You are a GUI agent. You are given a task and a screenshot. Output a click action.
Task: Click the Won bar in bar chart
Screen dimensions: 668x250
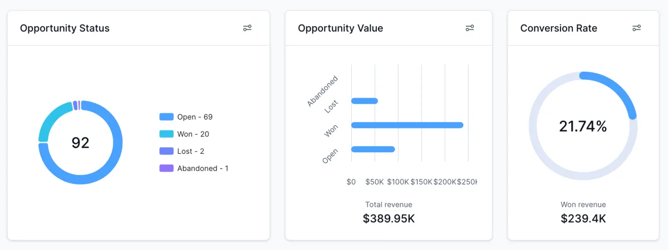coord(407,125)
